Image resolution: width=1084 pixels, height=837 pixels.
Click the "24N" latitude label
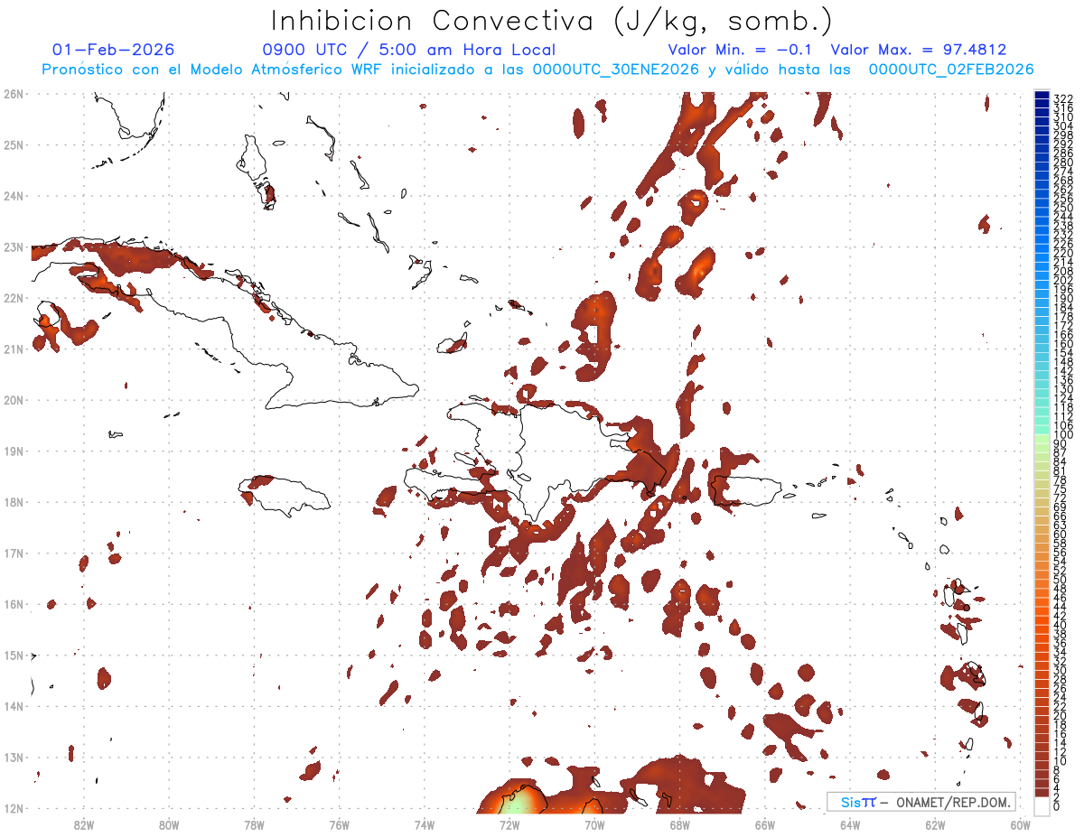tap(14, 196)
